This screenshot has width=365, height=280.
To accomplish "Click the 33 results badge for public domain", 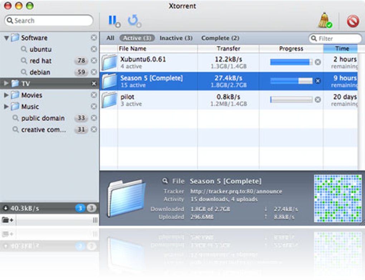I will coord(81,118).
